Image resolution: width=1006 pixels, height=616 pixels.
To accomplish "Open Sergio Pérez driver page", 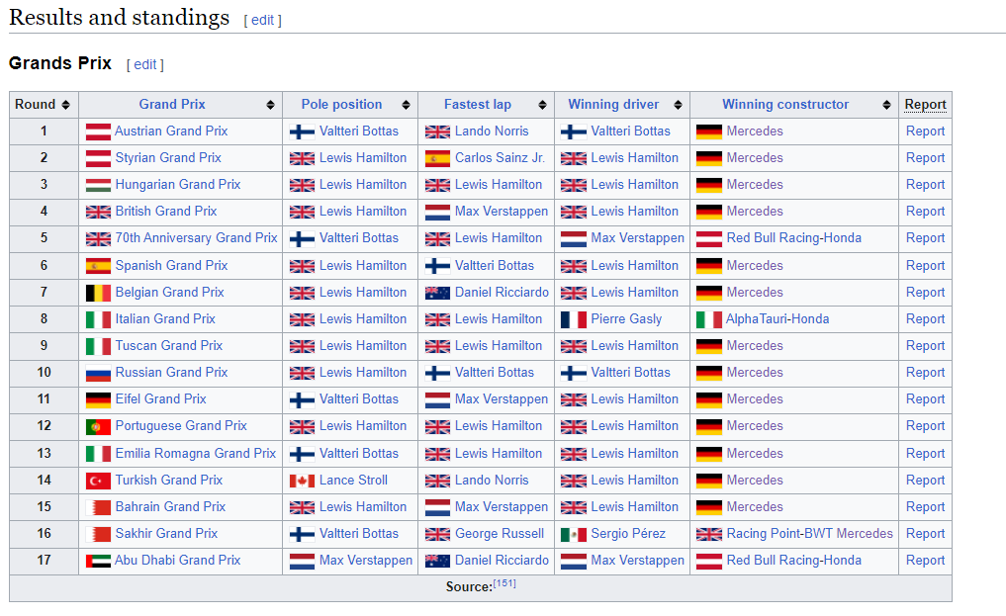I will (x=628, y=533).
